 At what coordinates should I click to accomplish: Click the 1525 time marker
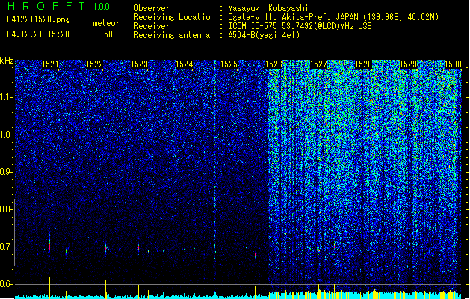point(229,64)
